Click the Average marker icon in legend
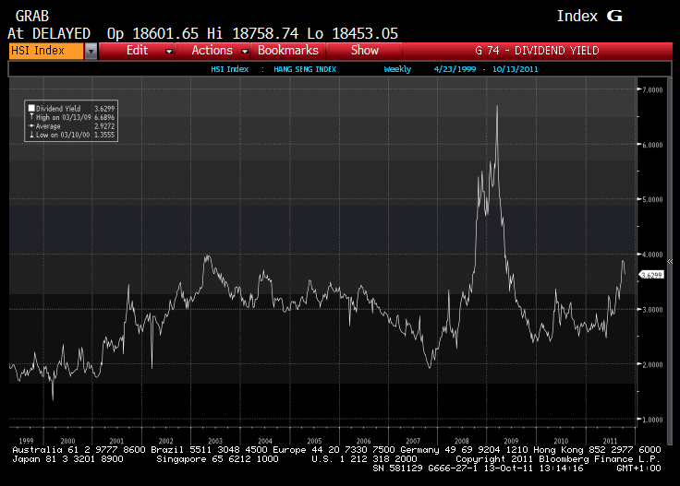This screenshot has height=486, width=680. [31, 126]
